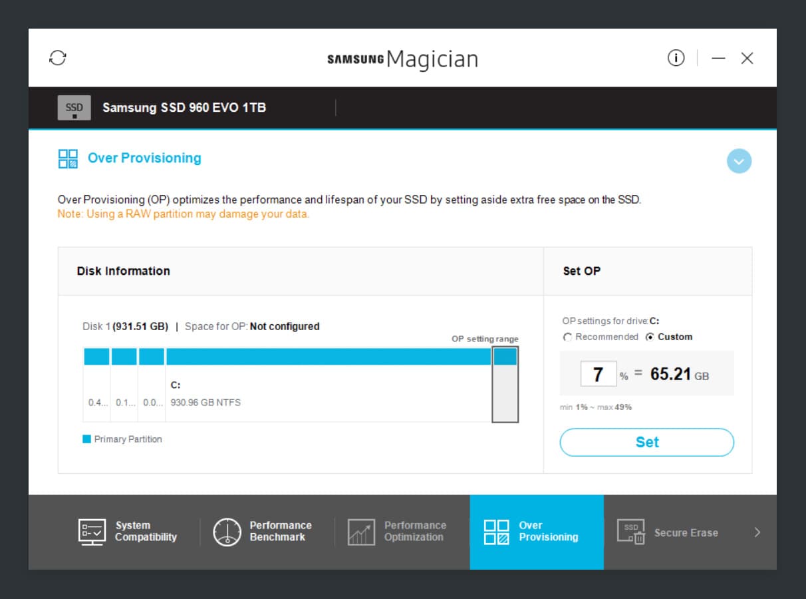Click the SSD drive icon in the header
Screen dimensions: 806x599
click(74, 108)
